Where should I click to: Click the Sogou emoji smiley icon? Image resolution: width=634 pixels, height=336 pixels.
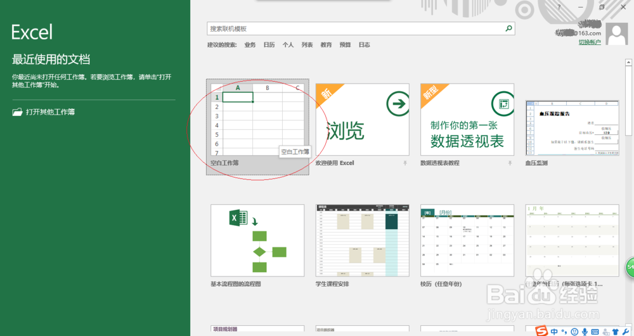pyautogui.click(x=574, y=332)
